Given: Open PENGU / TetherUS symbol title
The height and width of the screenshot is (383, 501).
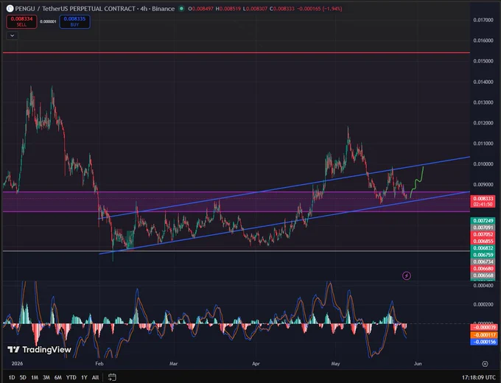Looking at the screenshot, I should tap(95, 9).
